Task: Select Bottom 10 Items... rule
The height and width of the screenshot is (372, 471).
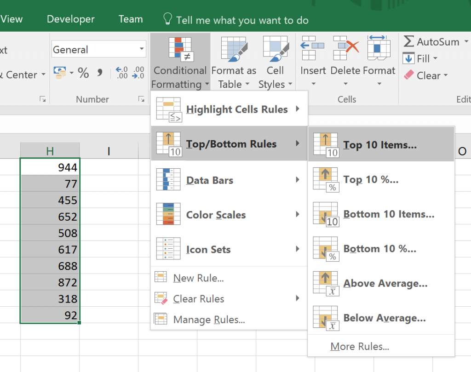Action: (x=381, y=214)
